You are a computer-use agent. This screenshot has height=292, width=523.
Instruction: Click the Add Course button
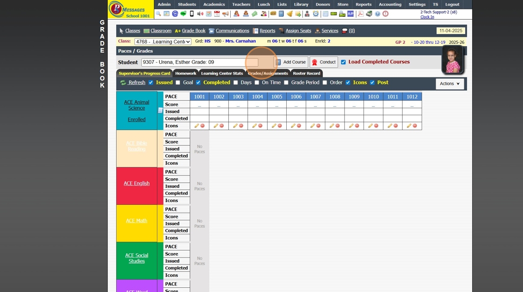(x=291, y=62)
